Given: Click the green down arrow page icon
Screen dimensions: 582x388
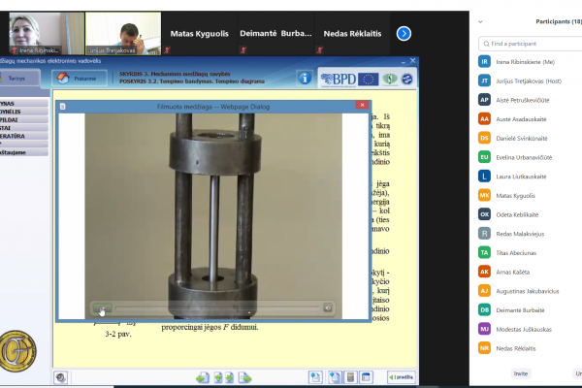Looking at the screenshot, I should click(x=229, y=378).
